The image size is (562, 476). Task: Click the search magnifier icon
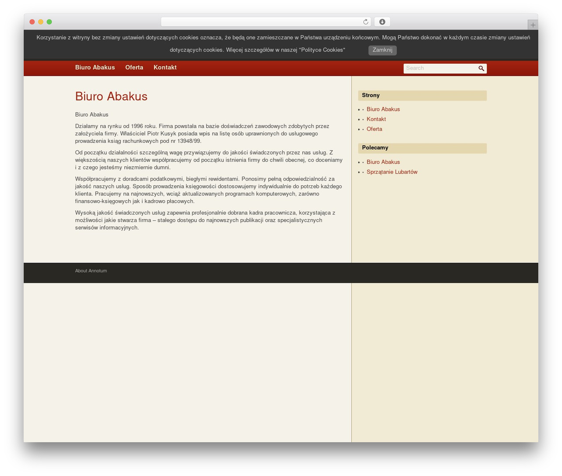click(481, 69)
